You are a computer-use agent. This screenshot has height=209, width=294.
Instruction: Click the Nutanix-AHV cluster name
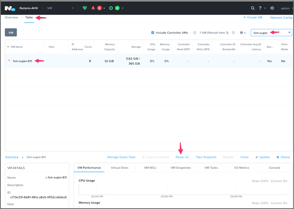(x=29, y=8)
